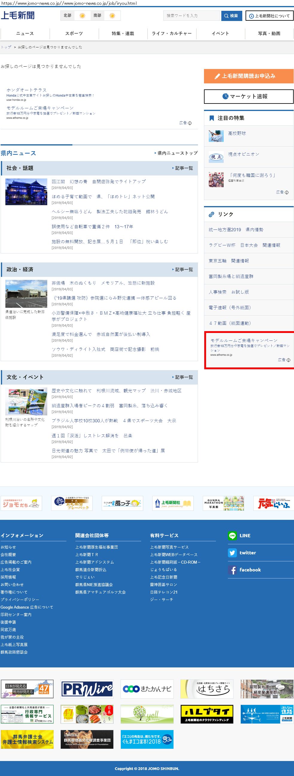Open the PR Wire banner

[x=87, y=689]
